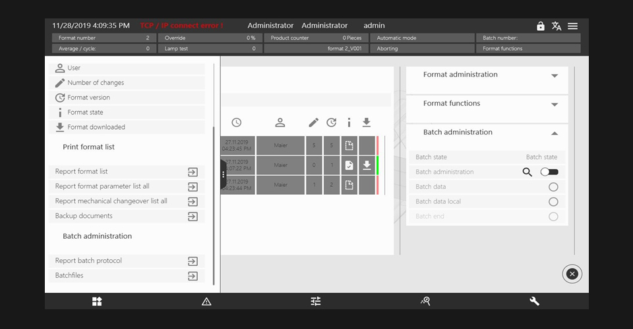
Task: Select the Batch data local radio button
Action: tap(553, 202)
